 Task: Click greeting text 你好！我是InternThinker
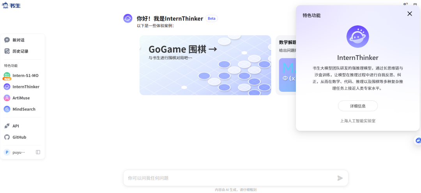pos(170,19)
